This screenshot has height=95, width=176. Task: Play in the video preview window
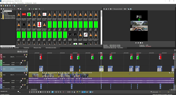[136, 43]
